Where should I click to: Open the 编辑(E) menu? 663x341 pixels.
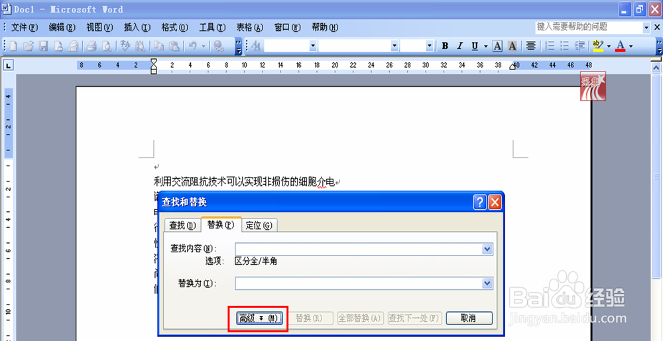click(x=62, y=28)
